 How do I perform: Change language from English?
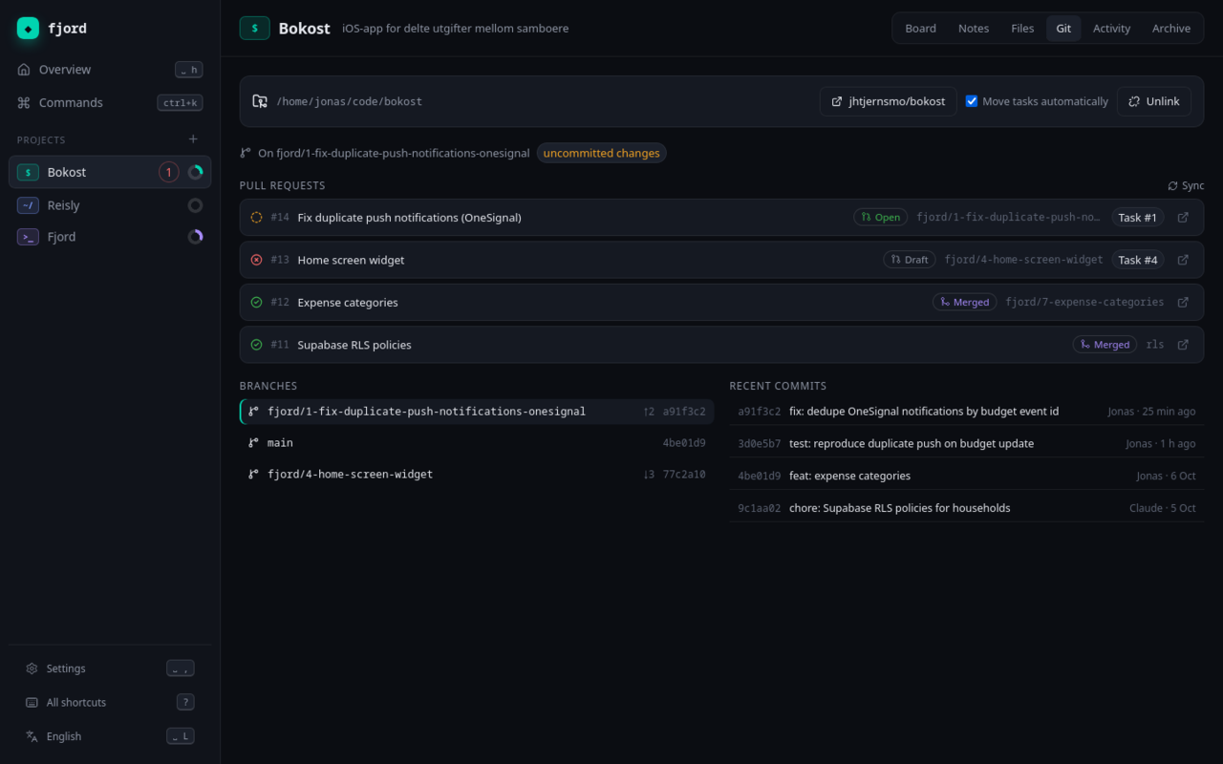(x=110, y=736)
